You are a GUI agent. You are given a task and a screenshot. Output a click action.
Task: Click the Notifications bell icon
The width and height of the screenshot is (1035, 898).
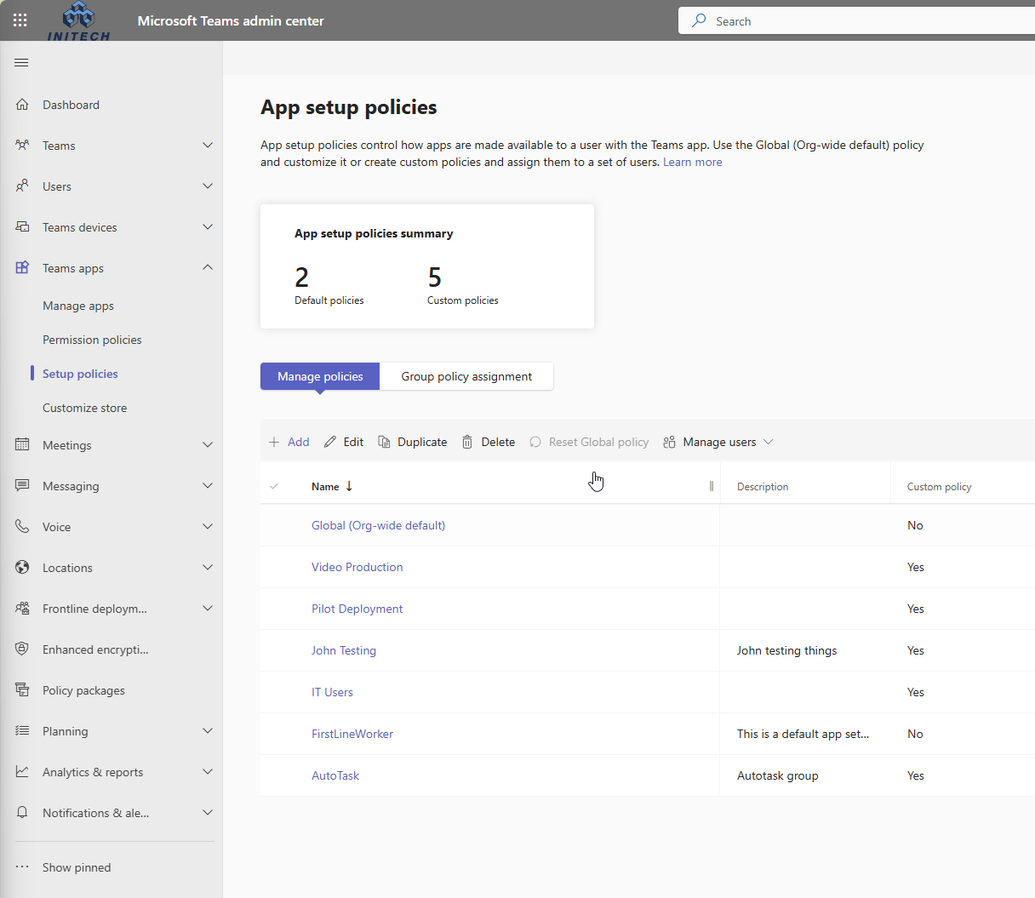[x=22, y=813]
